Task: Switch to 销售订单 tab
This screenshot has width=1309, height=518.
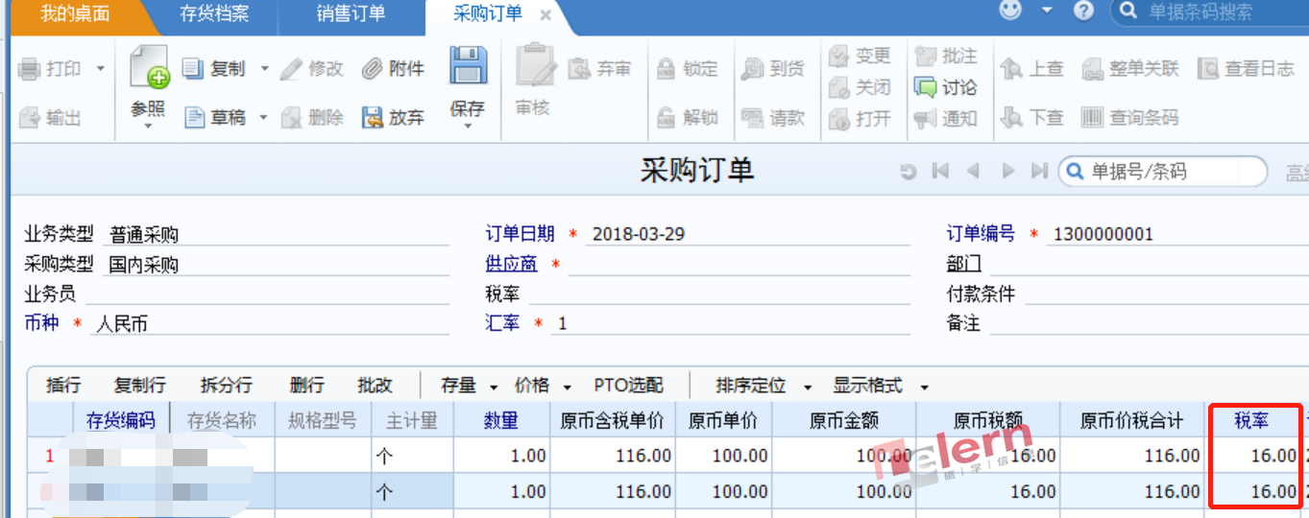Action: tap(351, 14)
